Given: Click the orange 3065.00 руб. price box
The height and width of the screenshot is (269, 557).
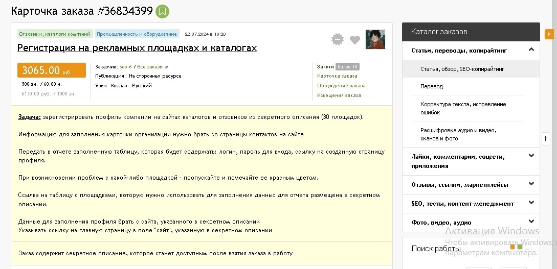Looking at the screenshot, I should (52, 70).
